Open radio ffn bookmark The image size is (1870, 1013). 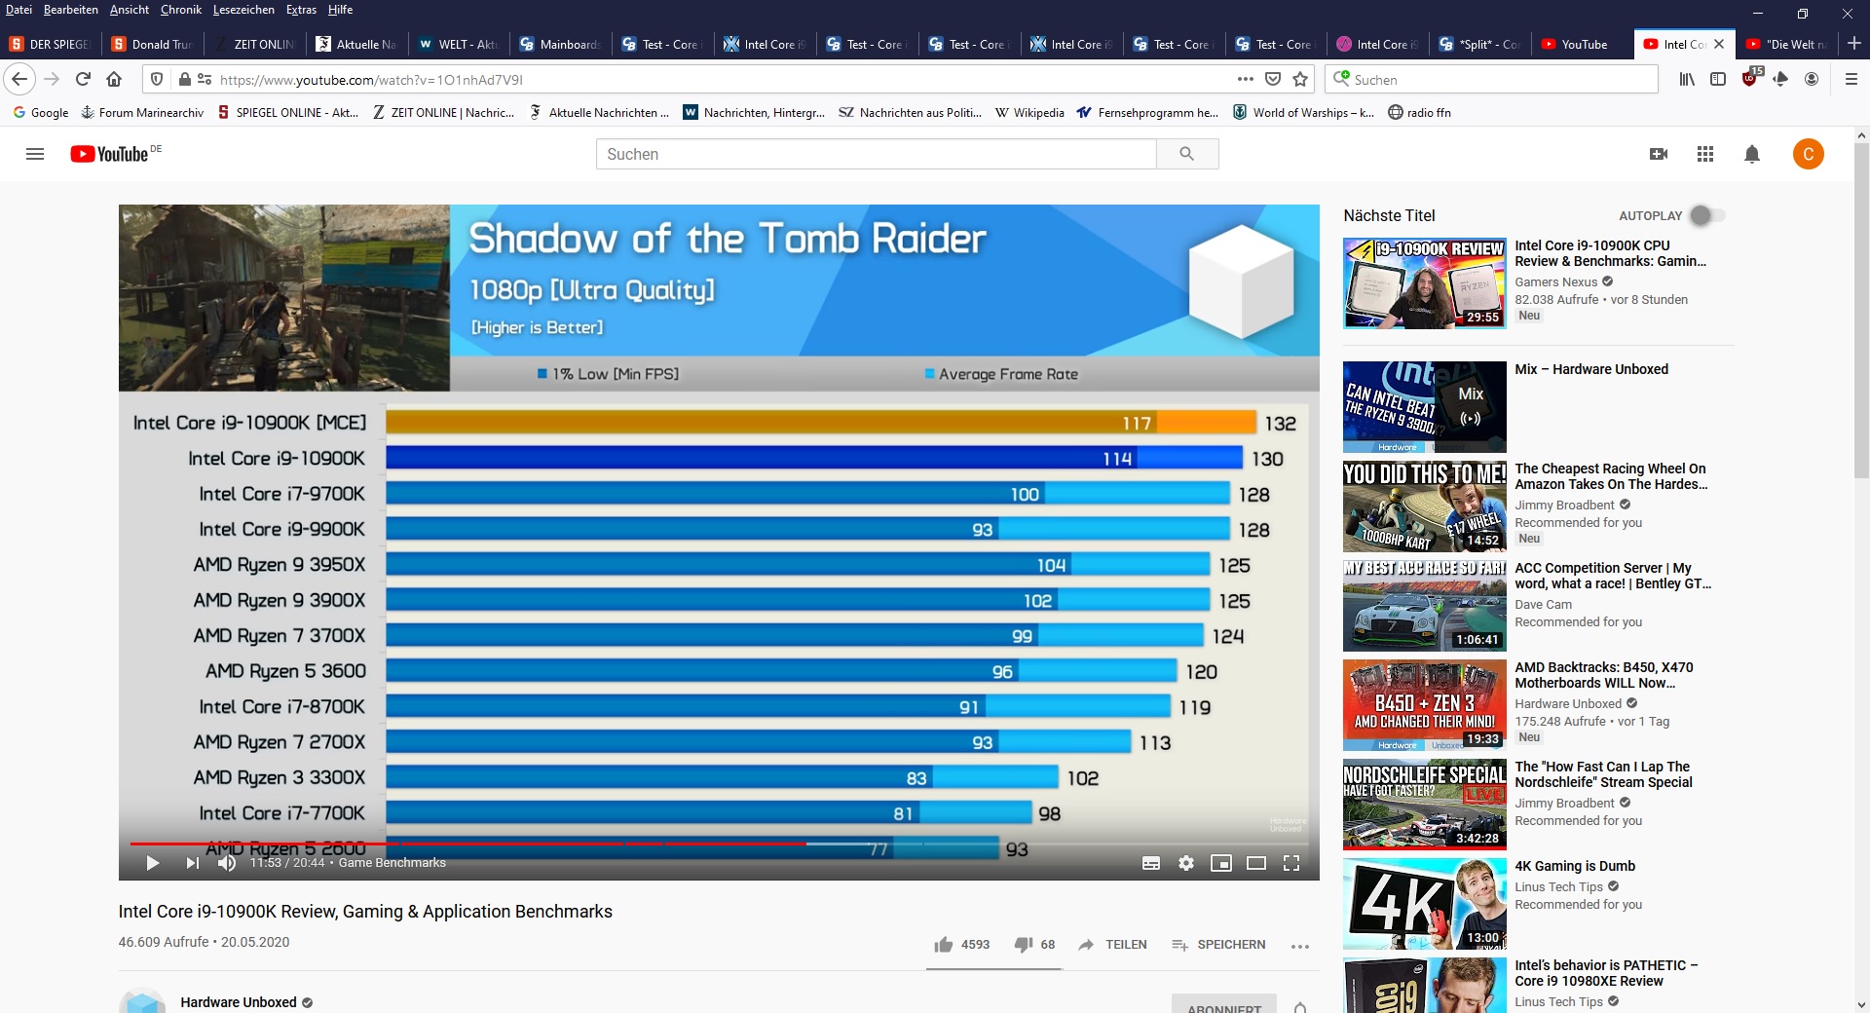click(x=1419, y=113)
